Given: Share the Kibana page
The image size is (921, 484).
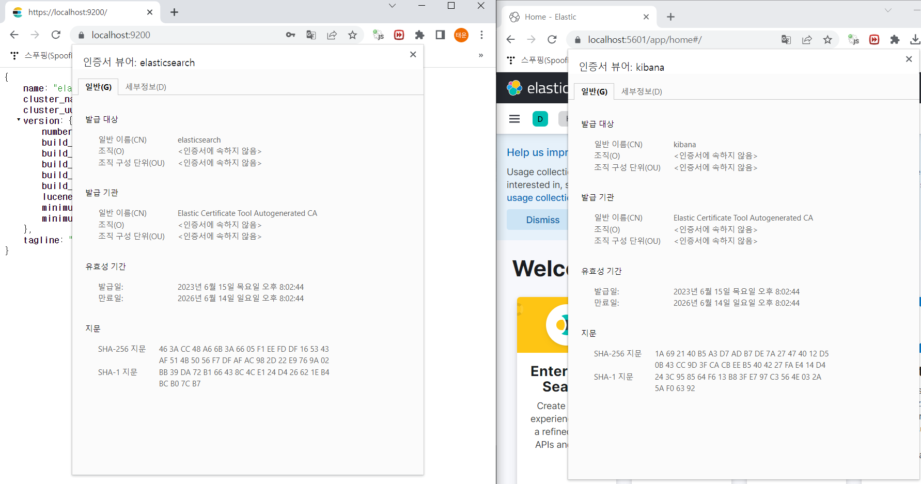Looking at the screenshot, I should pyautogui.click(x=807, y=40).
